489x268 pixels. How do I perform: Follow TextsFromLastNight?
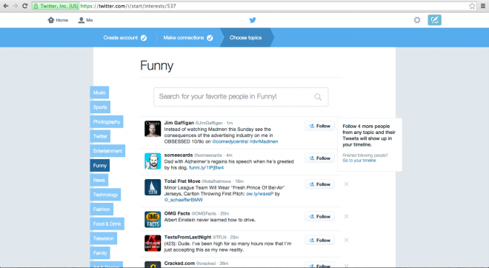(319, 241)
